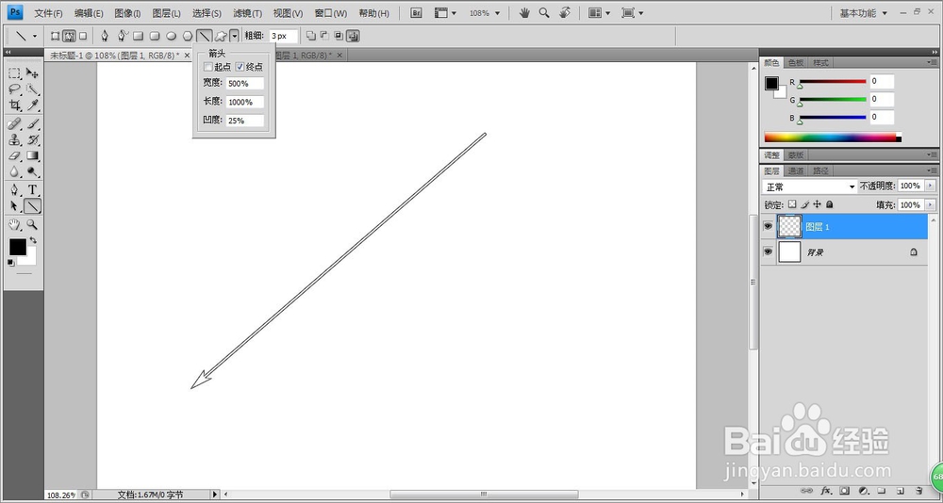Screen dimensions: 943x503
Task: Open the Layers panel options menu
Action: point(932,170)
